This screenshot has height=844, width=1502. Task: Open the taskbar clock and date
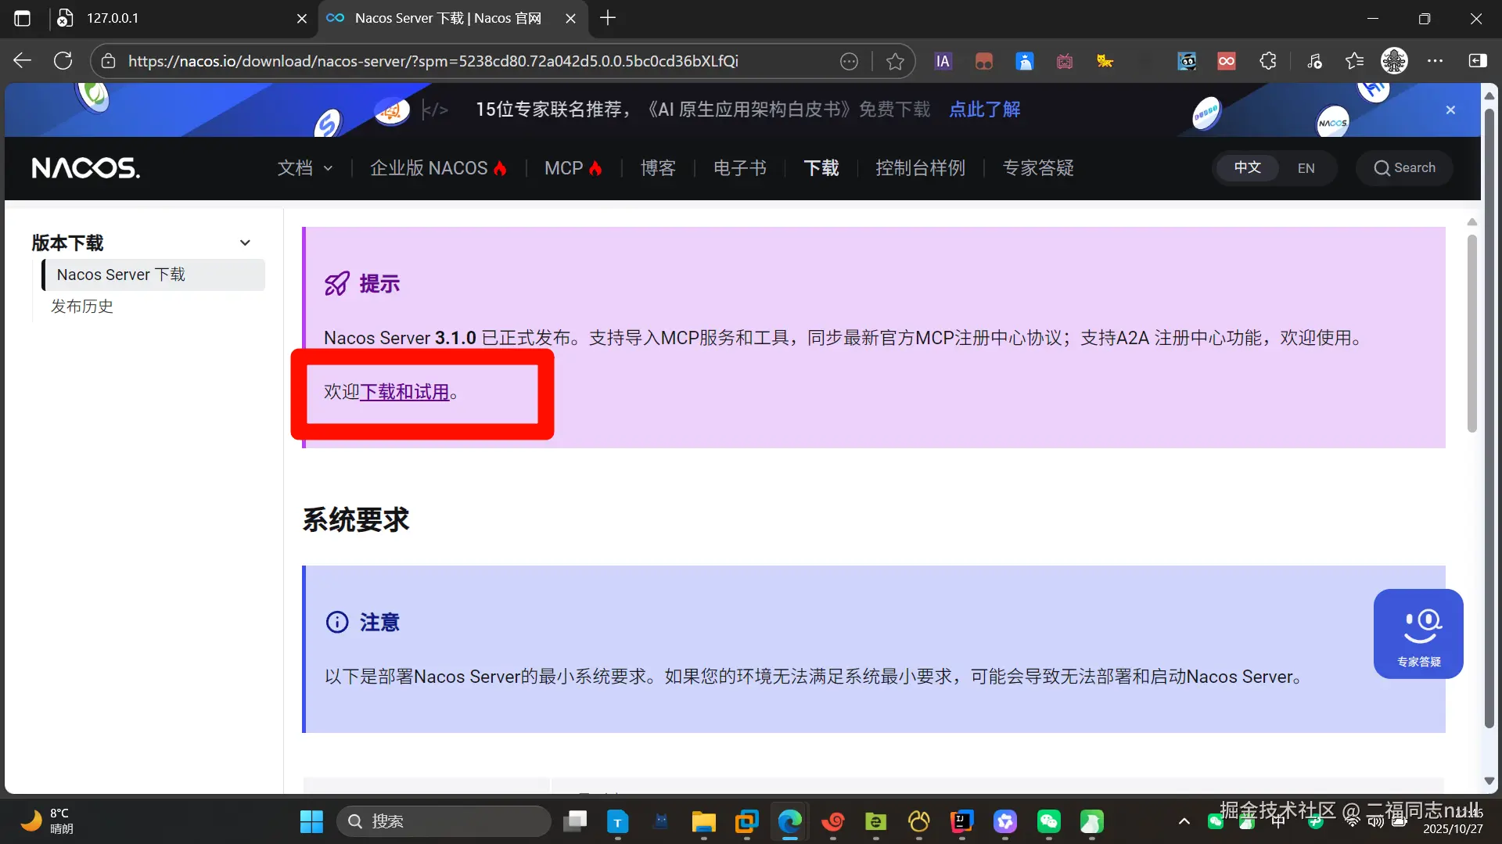[1453, 821]
